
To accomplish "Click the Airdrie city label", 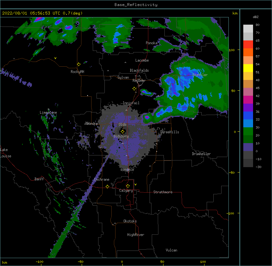I will (x=127, y=170).
